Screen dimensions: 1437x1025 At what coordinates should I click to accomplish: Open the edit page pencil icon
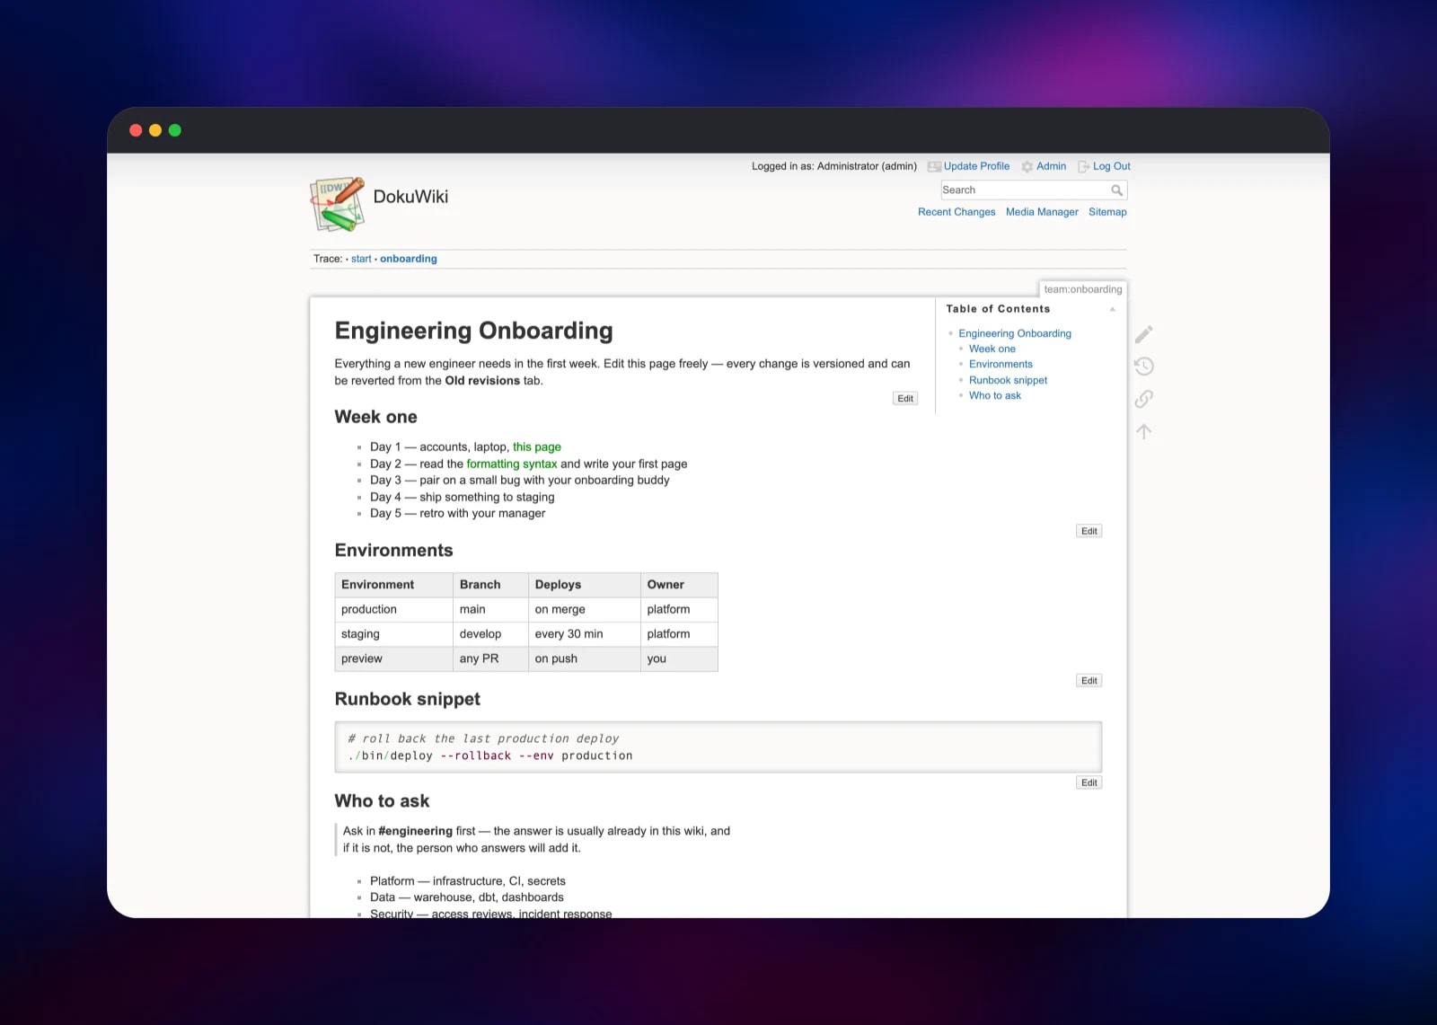coord(1143,334)
